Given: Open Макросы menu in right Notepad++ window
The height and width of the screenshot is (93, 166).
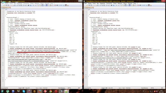Looking at the screenshot, I should tap(120, 3).
